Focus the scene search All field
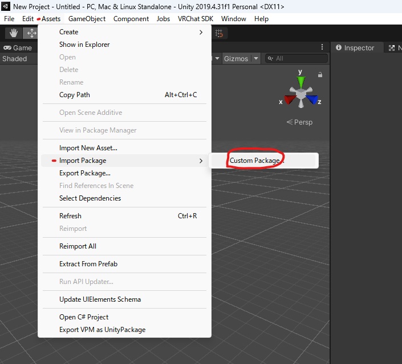402x364 pixels. tap(297, 58)
